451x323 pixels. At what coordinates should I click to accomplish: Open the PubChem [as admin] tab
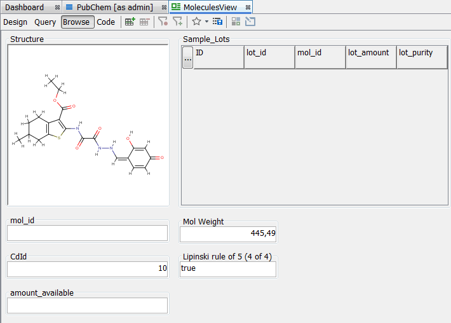pos(114,7)
